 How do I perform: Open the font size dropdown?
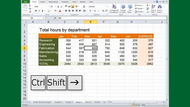click(56, 7)
